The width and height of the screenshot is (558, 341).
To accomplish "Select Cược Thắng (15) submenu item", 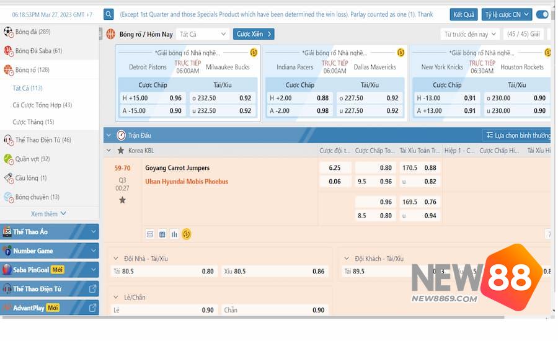I will tap(33, 122).
